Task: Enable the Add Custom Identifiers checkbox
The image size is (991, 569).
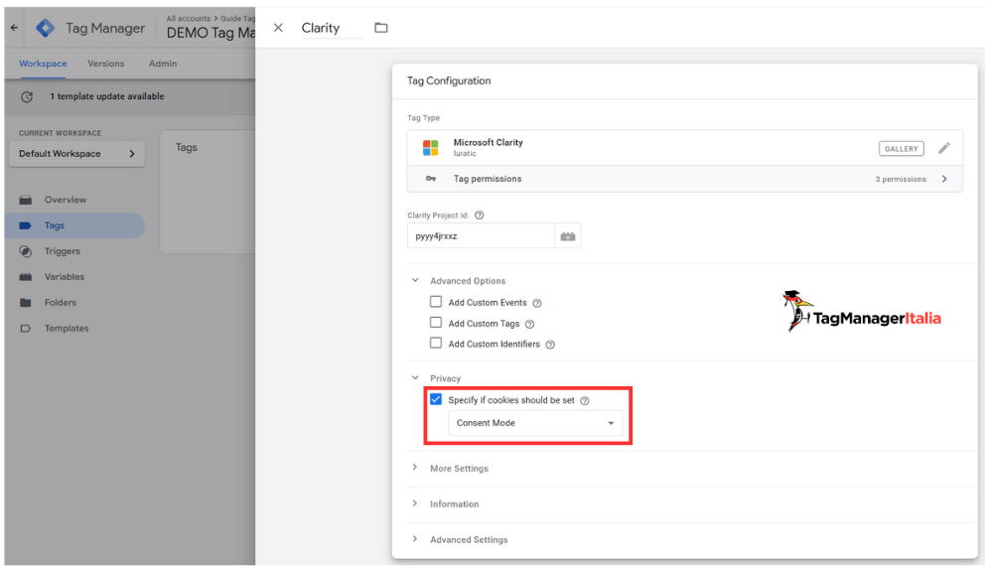Action: pyautogui.click(x=436, y=344)
